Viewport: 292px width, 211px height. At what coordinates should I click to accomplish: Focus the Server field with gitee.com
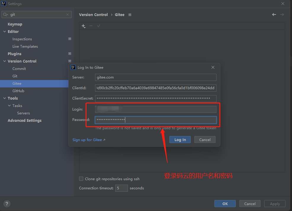(156, 77)
